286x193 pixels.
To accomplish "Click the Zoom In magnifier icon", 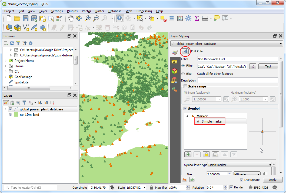I will tap(87, 18).
